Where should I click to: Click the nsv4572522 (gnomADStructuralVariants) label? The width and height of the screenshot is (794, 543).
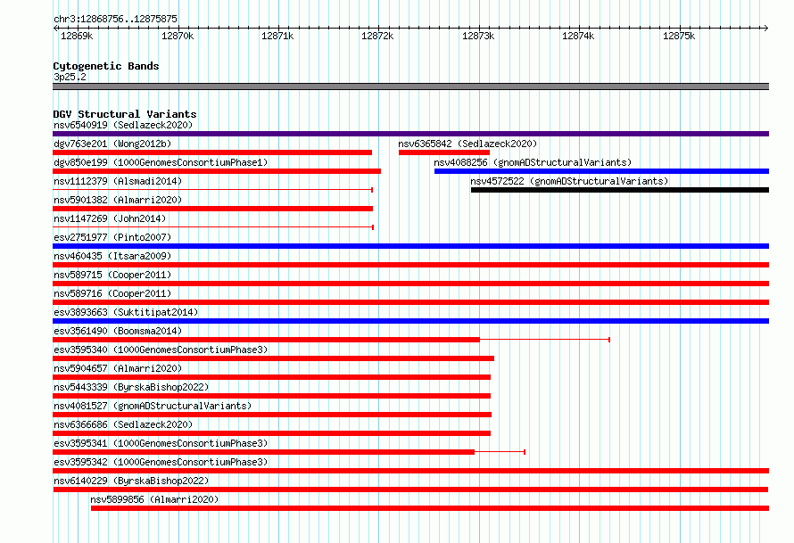pyautogui.click(x=569, y=181)
